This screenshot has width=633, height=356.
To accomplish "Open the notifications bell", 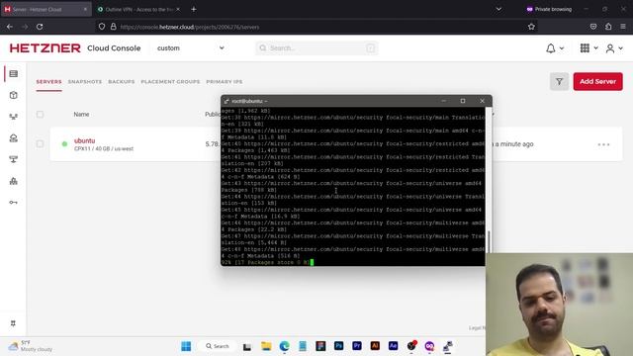I will 551,48.
